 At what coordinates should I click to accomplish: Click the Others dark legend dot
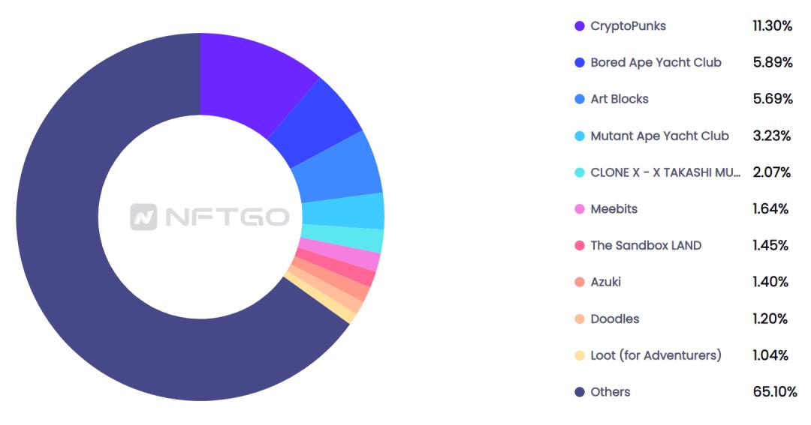[x=580, y=392]
